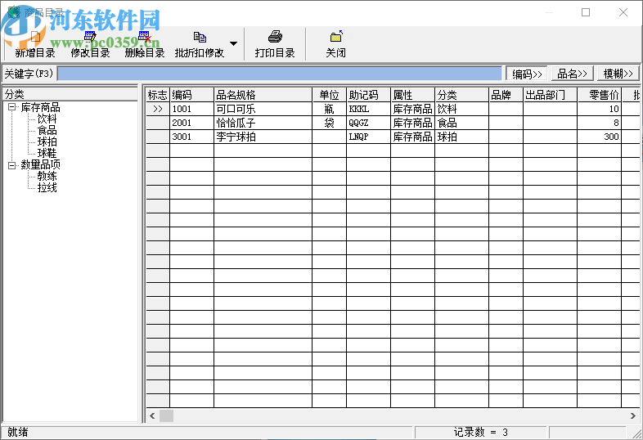Viewport: 643px width, 440px height.
Task: Click 记录数 = 3 in status bar
Action: point(480,432)
